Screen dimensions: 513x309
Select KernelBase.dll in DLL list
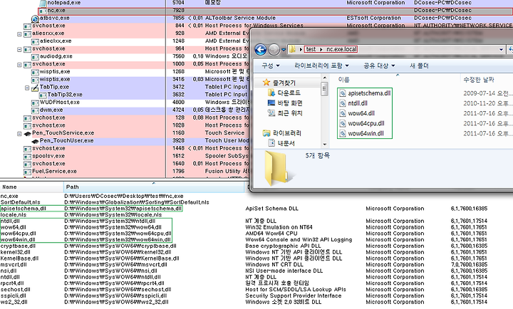[19, 258]
